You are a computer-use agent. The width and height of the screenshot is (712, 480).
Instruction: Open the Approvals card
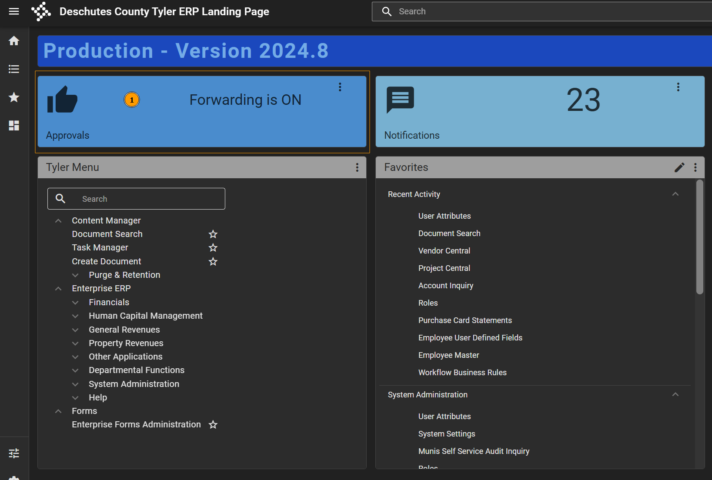[x=202, y=112]
